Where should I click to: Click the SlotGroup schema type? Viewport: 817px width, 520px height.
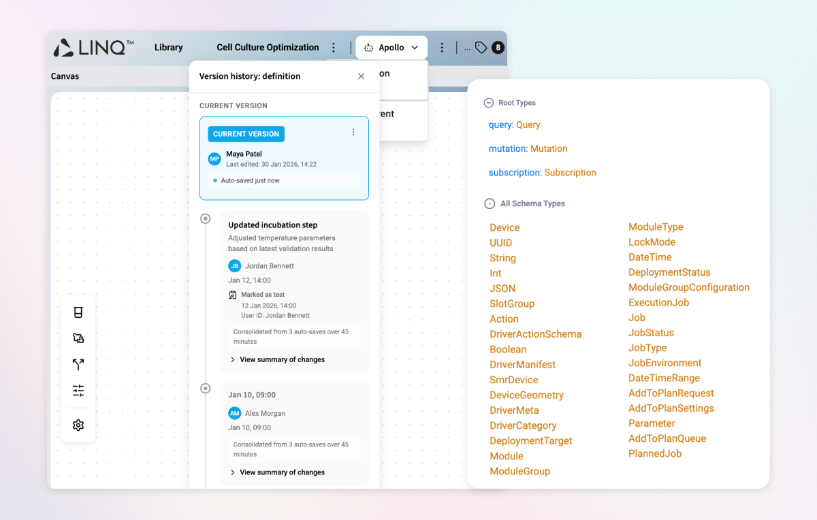(512, 304)
